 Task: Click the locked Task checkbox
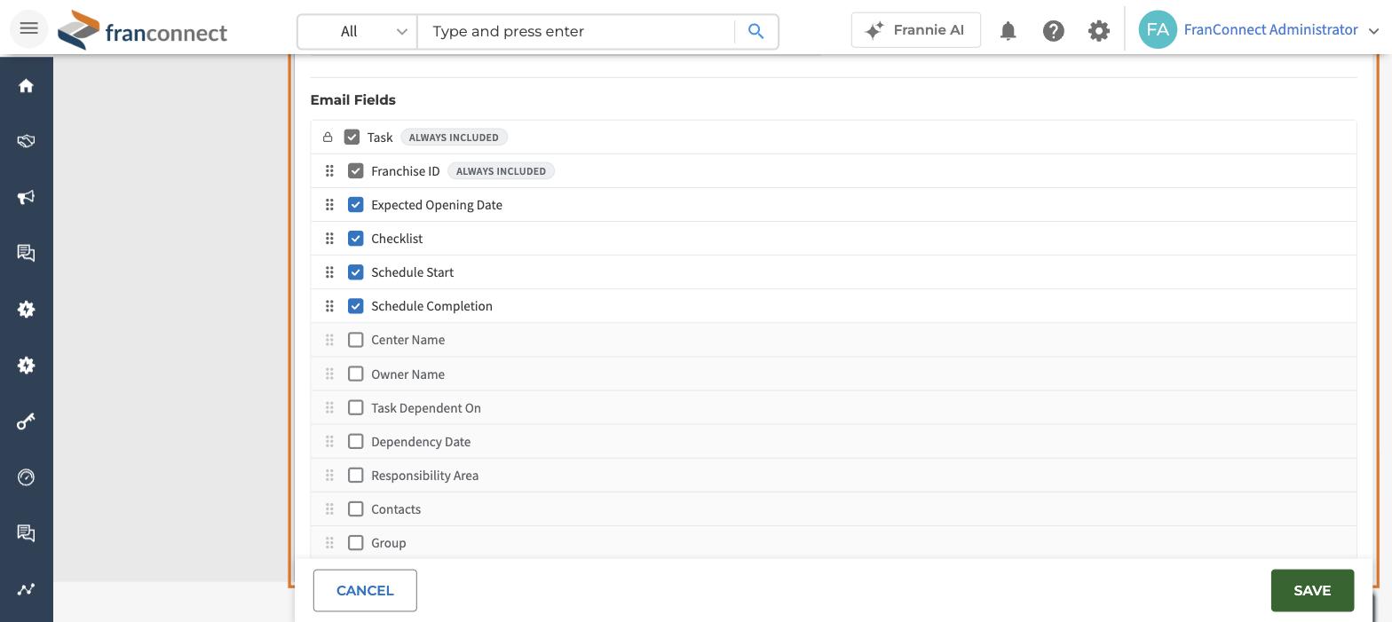click(x=352, y=138)
